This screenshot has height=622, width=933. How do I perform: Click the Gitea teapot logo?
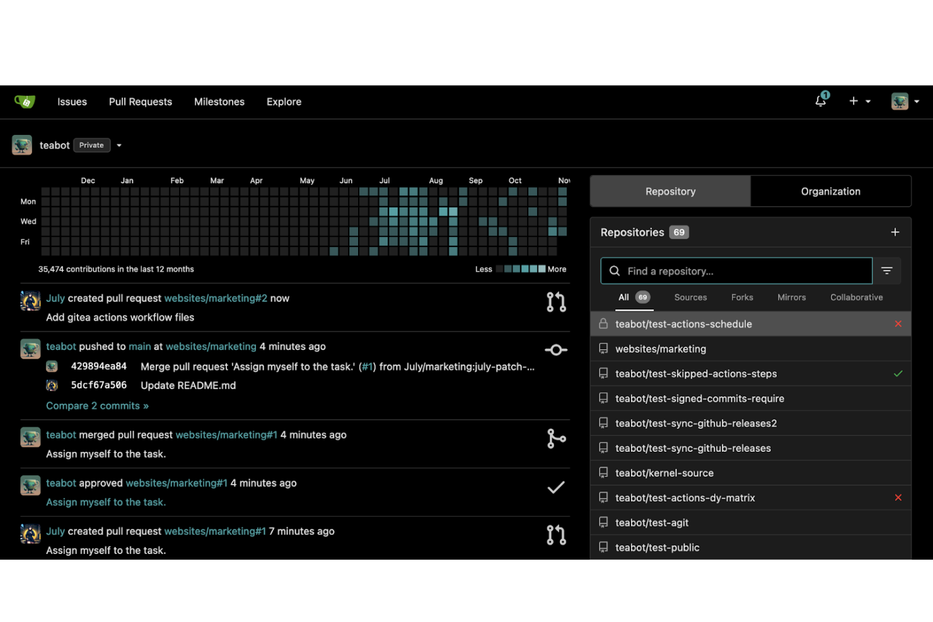[25, 101]
